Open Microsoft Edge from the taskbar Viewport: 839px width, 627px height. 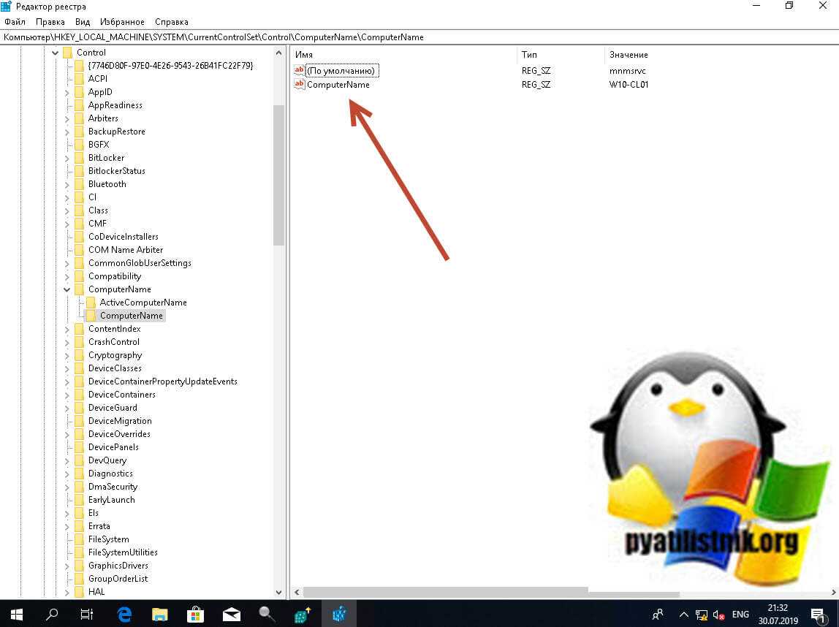(123, 614)
